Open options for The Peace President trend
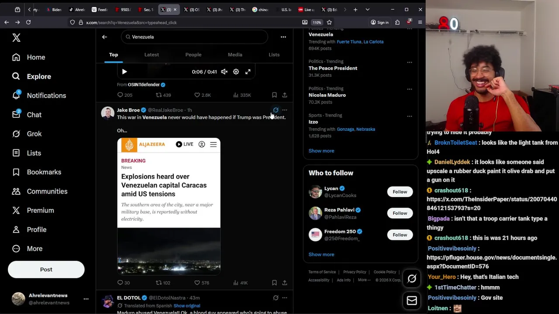Image resolution: width=559 pixels, height=314 pixels. (x=410, y=62)
